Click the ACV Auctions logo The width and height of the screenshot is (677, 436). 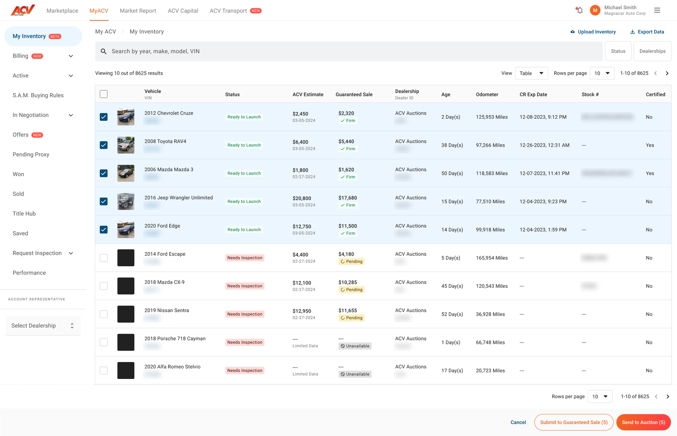click(23, 10)
